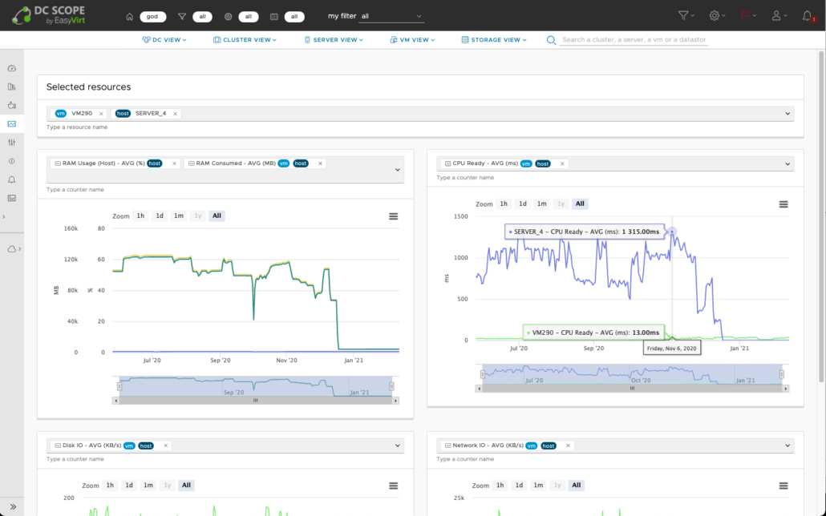Expand the CPU Ready counters dropdown arrow

pyautogui.click(x=788, y=163)
